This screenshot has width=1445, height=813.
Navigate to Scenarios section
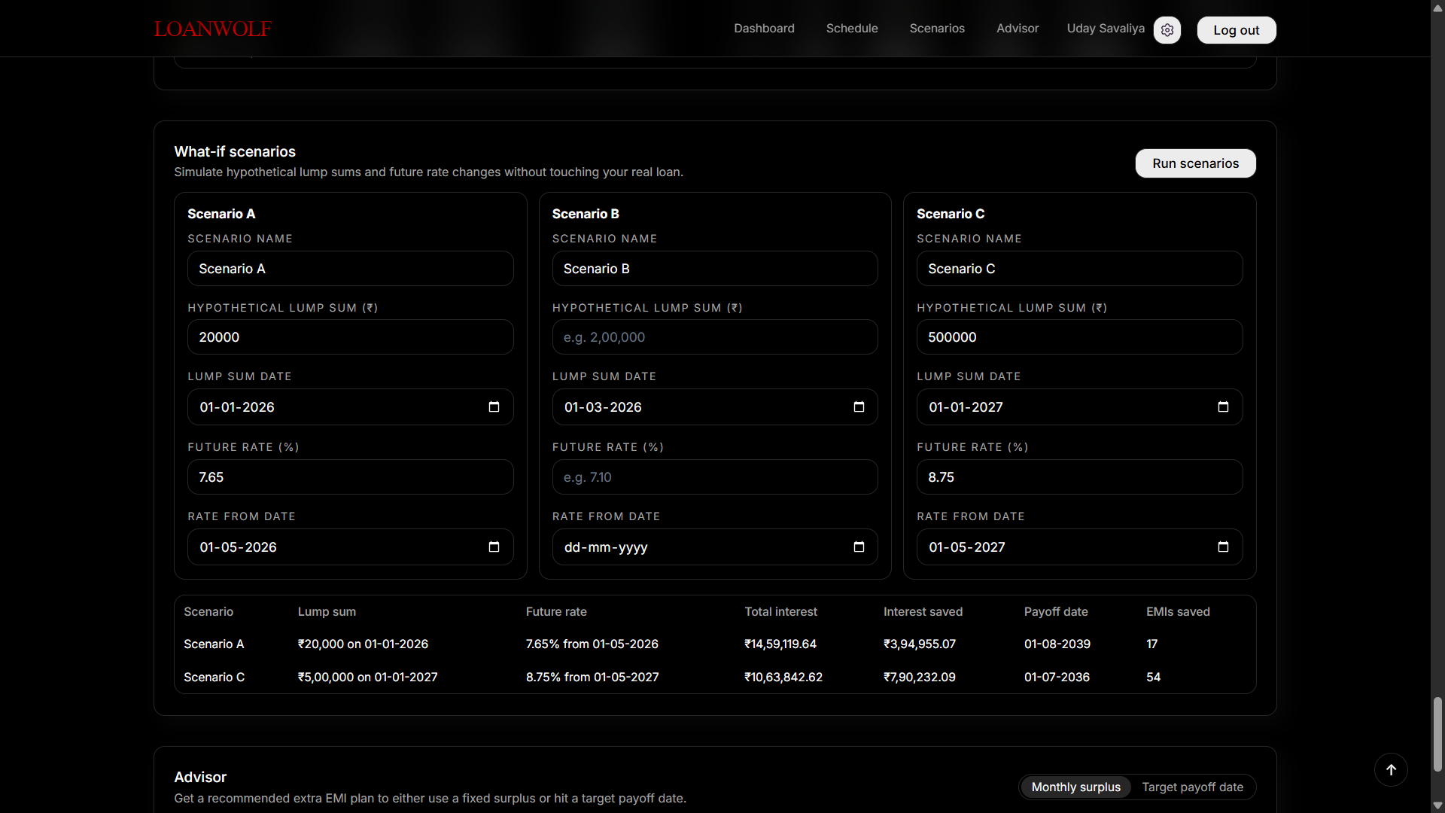pyautogui.click(x=937, y=29)
